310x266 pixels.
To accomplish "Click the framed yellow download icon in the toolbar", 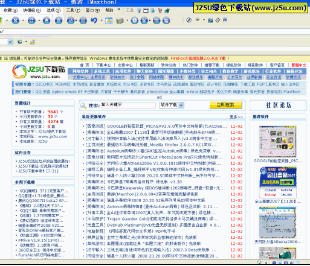I will click(109, 21).
